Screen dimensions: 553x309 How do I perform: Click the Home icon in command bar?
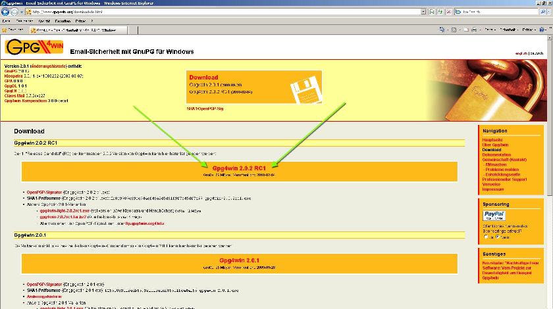(442, 30)
